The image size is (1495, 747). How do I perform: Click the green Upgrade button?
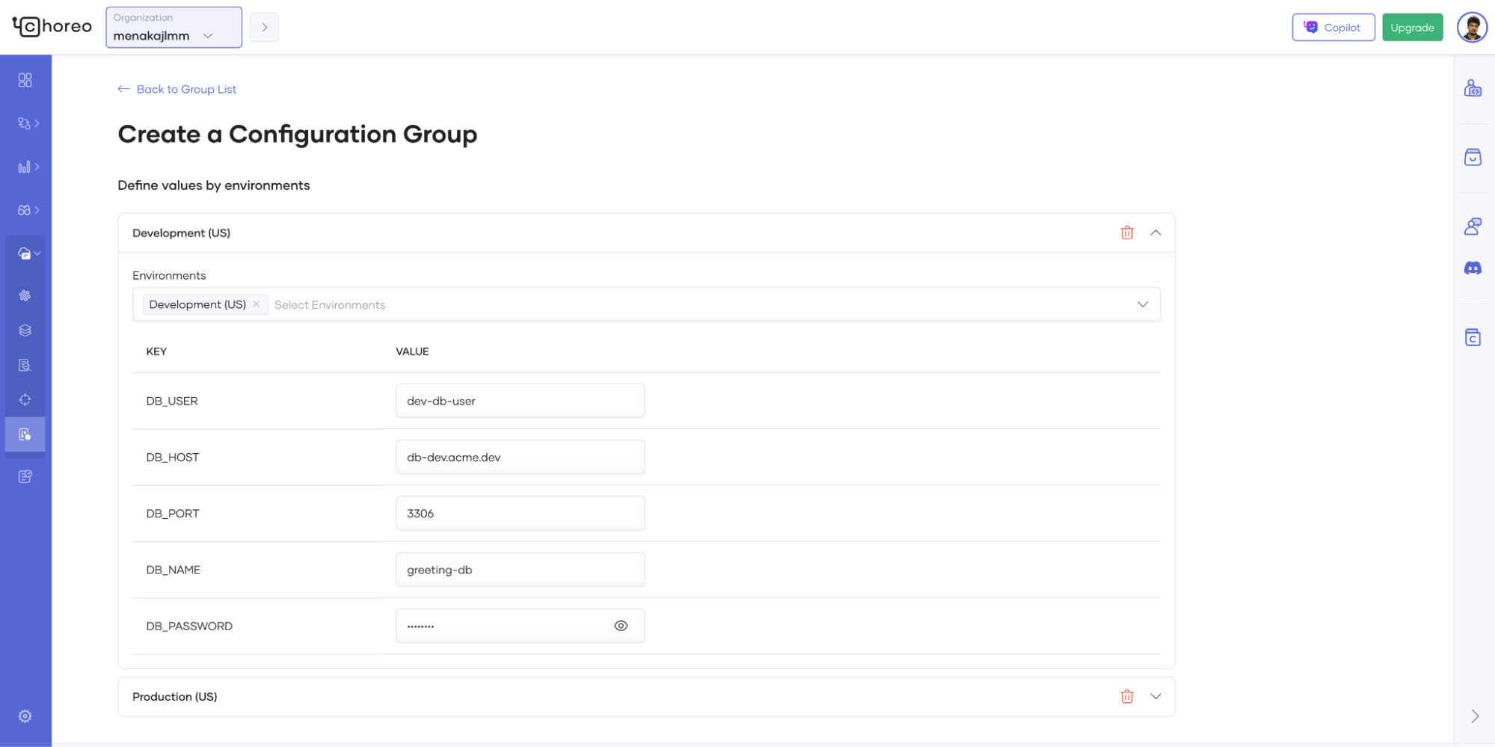[x=1411, y=28]
